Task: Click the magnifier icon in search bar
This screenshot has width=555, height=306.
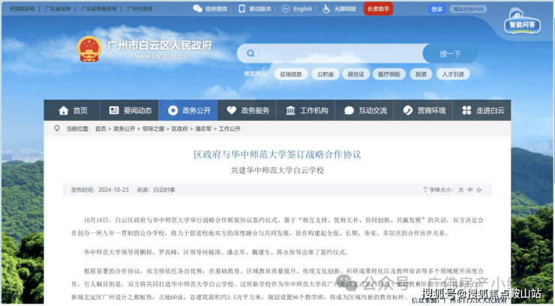Action: tap(250, 53)
